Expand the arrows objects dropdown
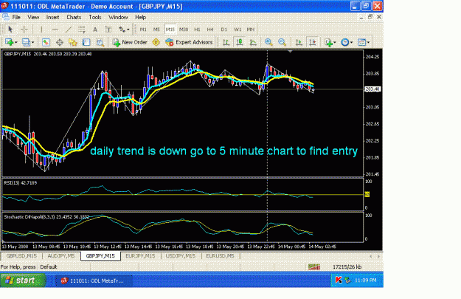 (x=128, y=29)
